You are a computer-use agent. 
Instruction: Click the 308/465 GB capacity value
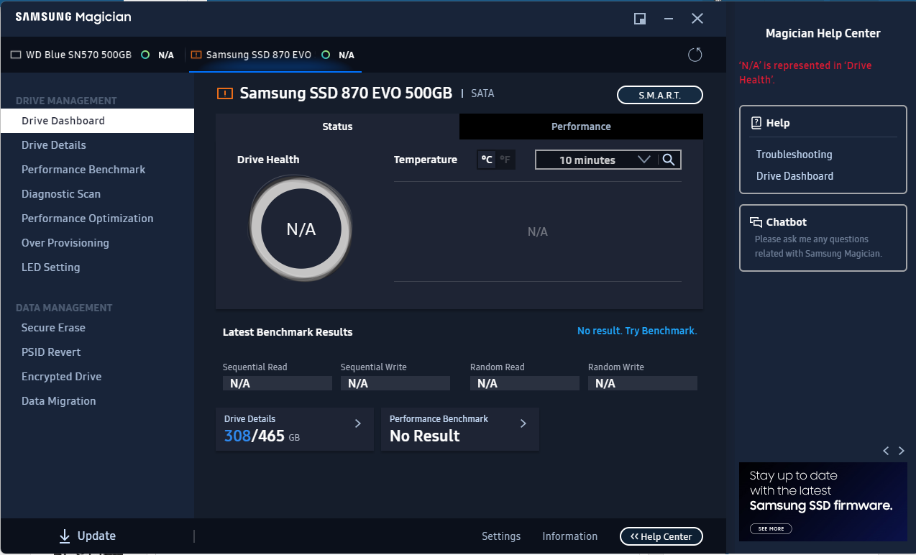(262, 436)
